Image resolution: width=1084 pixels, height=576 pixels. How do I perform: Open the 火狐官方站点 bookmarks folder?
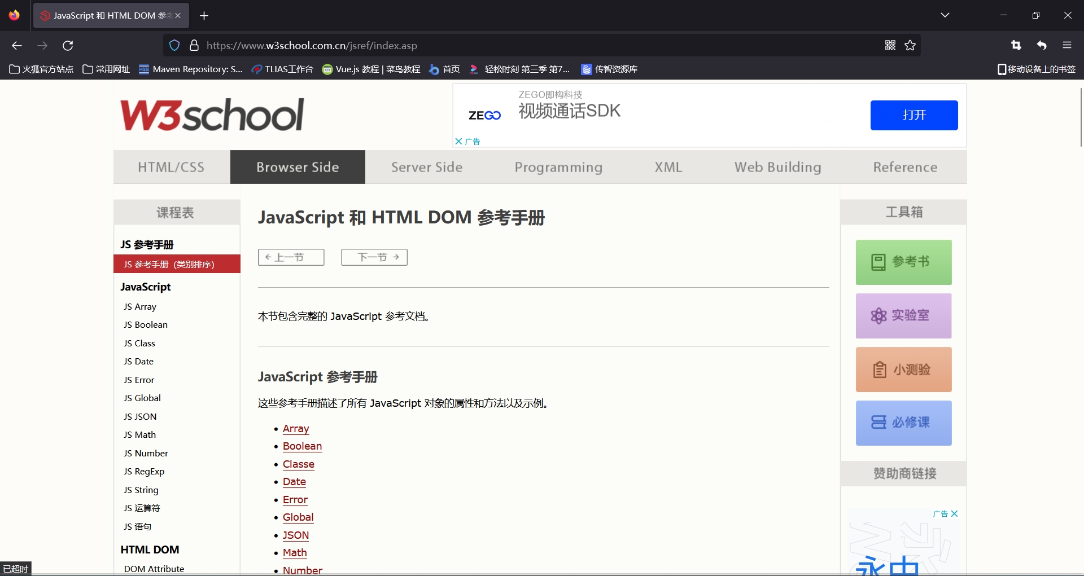coord(42,69)
